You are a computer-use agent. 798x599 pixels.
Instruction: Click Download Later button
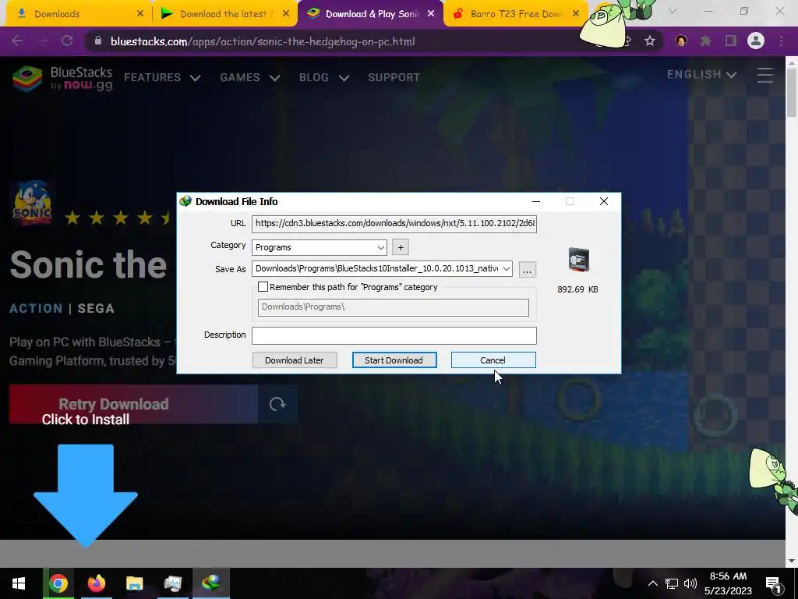[x=294, y=360]
